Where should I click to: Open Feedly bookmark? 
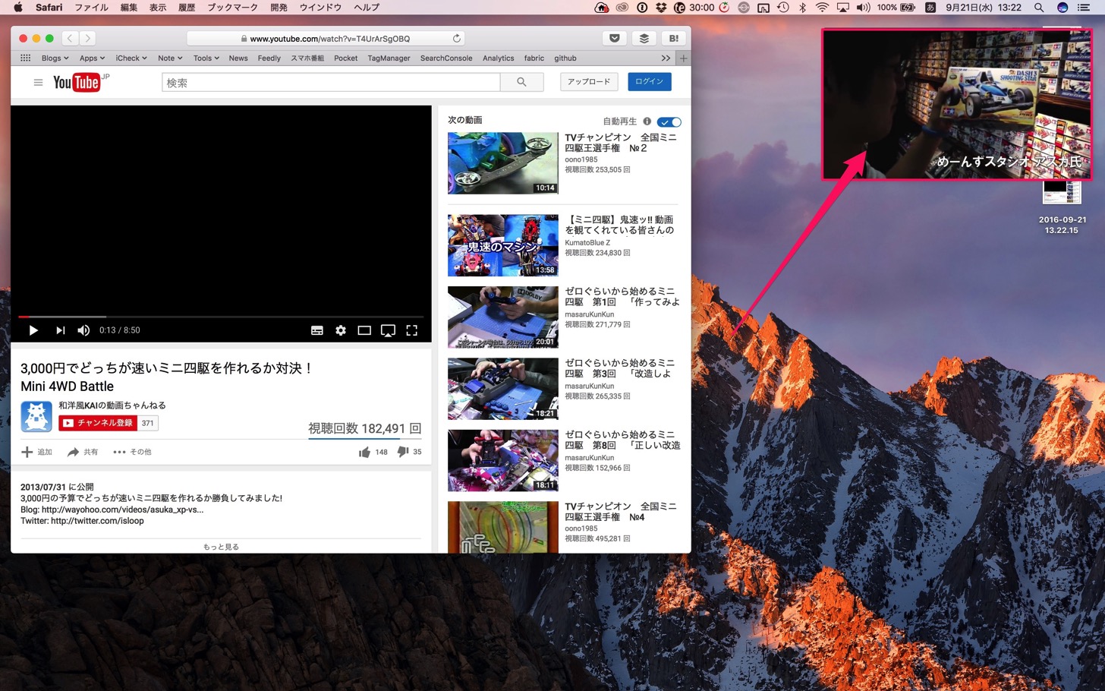269,58
